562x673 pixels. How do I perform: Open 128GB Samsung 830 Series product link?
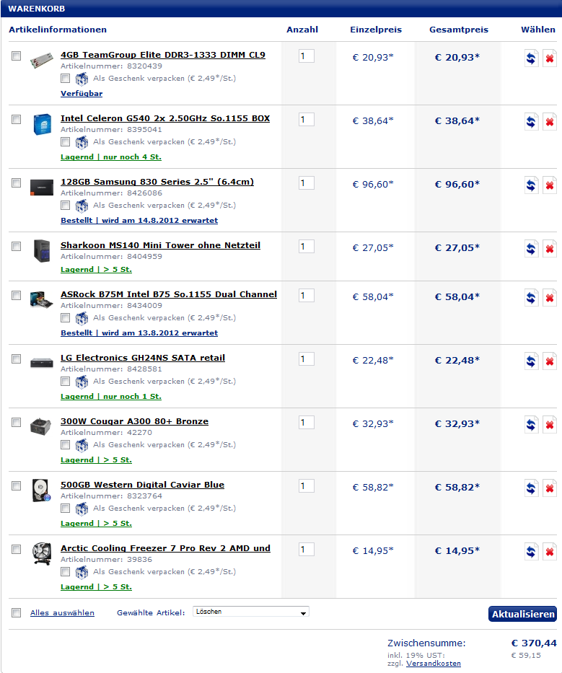point(157,182)
